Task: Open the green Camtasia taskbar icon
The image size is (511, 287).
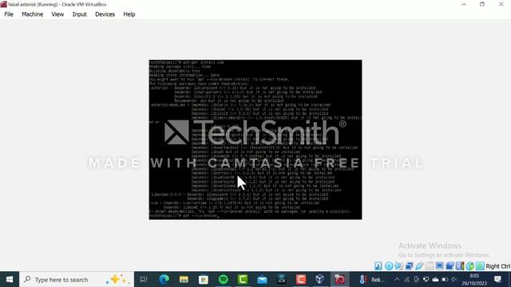Action: point(243,279)
